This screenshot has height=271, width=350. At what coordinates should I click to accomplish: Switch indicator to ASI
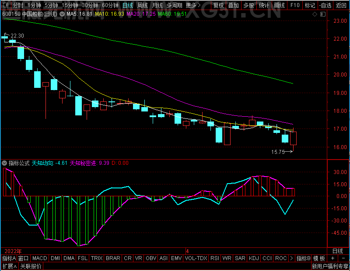point(164,258)
